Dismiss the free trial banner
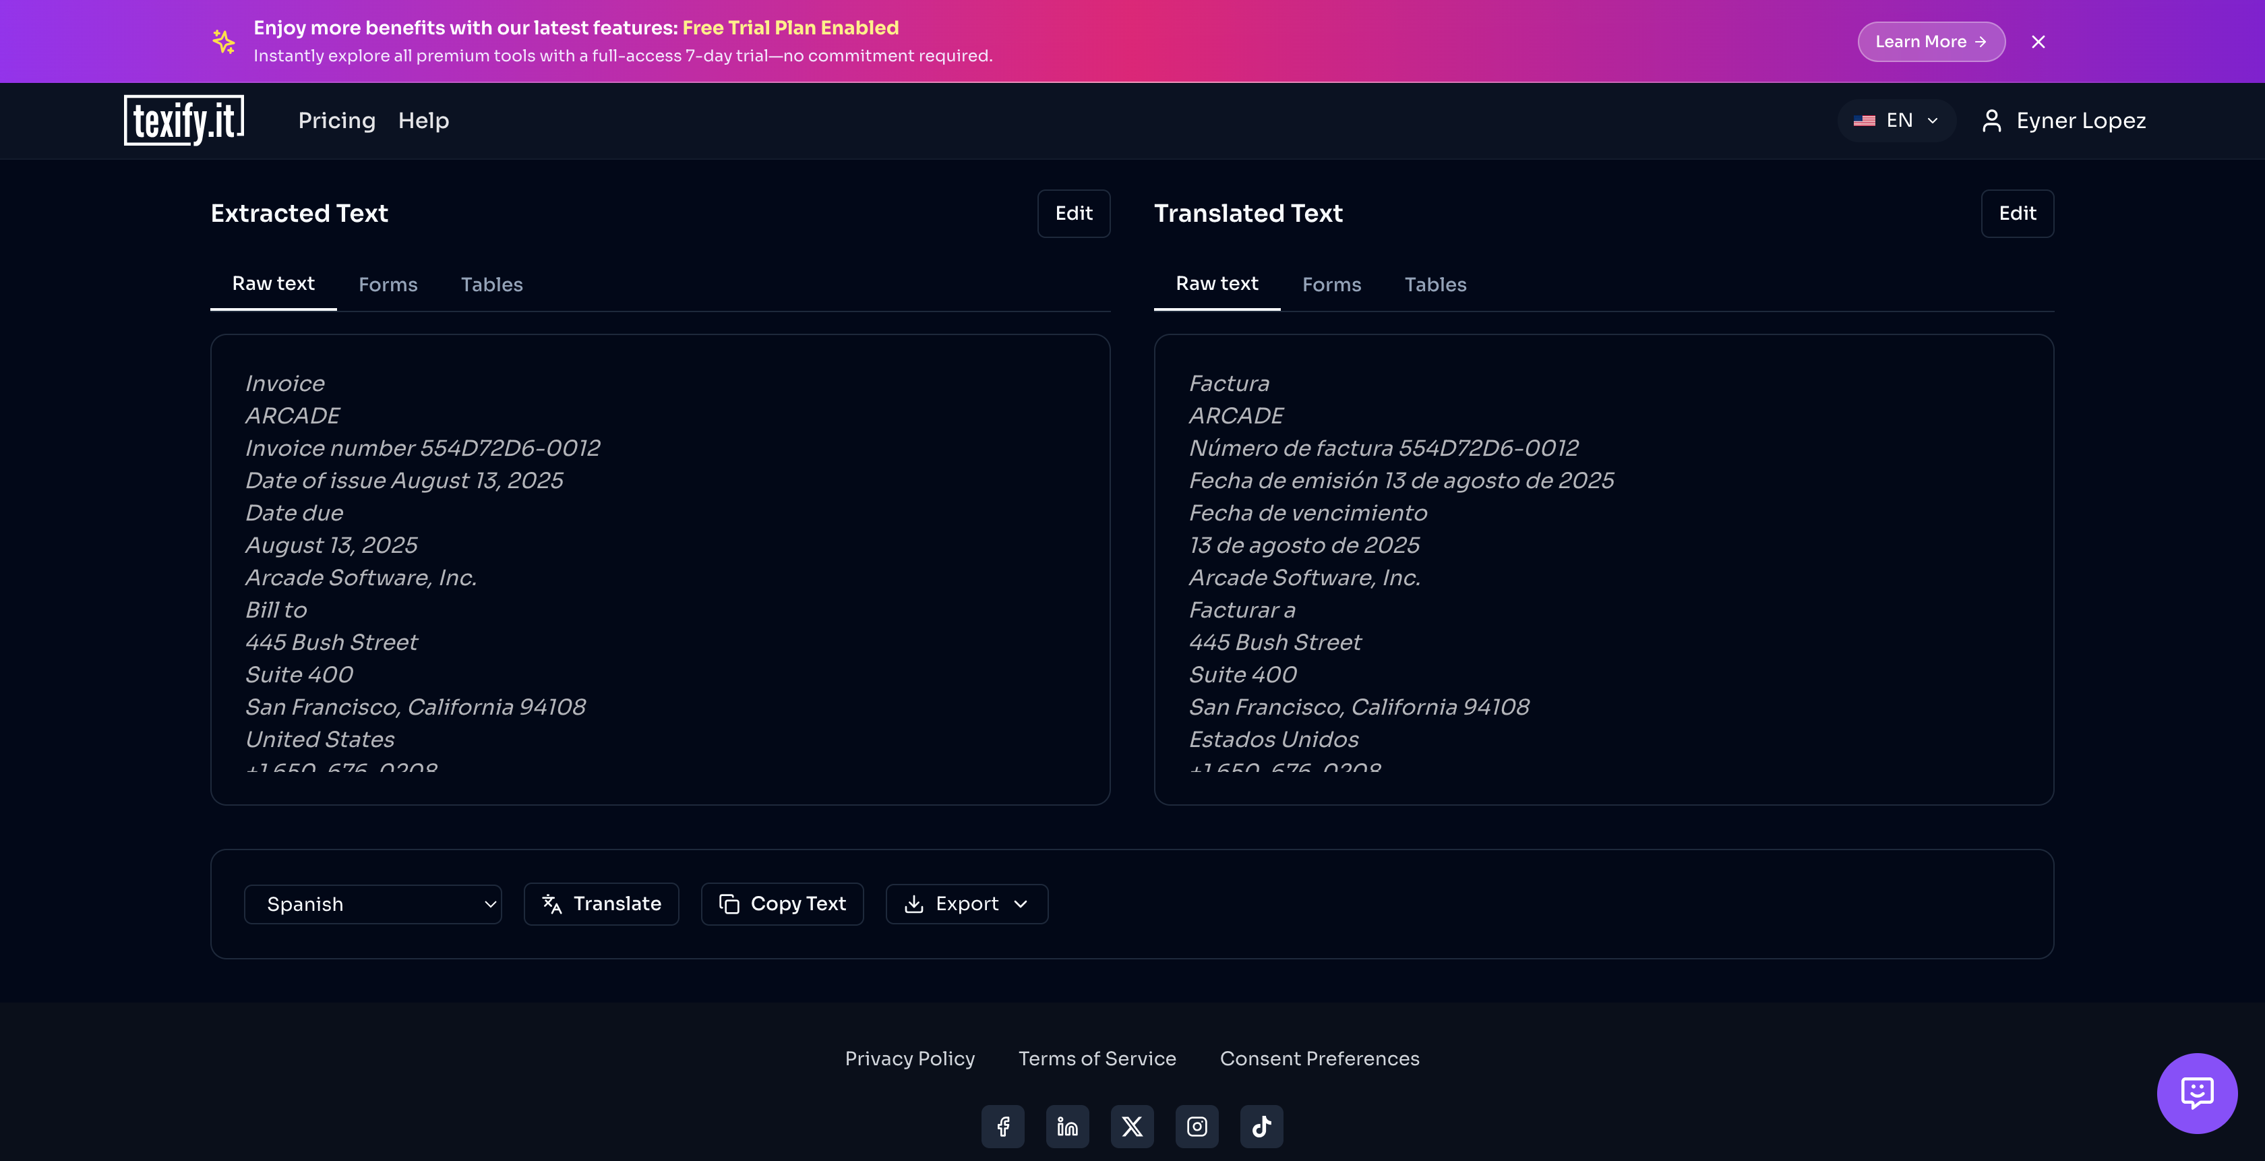This screenshot has height=1161, width=2265. pyautogui.click(x=2038, y=42)
